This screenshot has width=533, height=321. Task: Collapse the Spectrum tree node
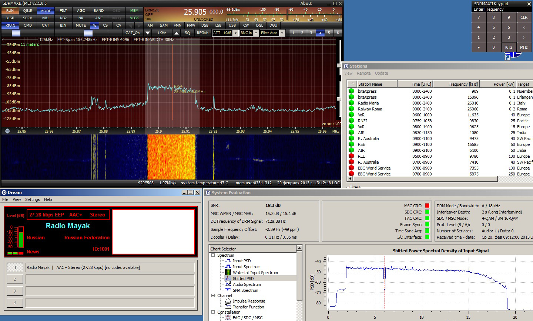tap(213, 255)
